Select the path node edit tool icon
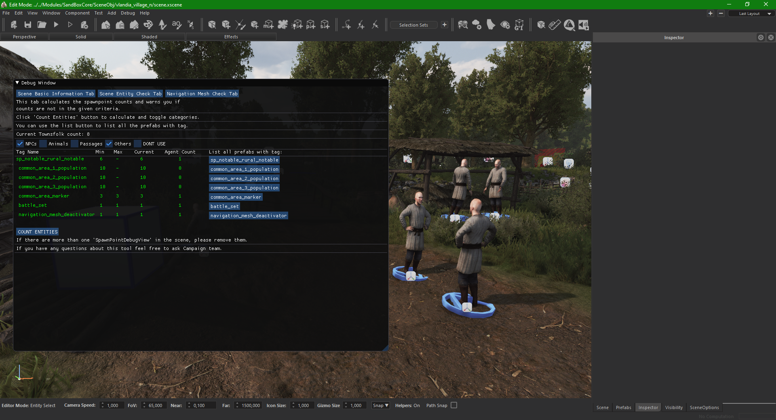Image resolution: width=776 pixels, height=420 pixels. point(240,25)
